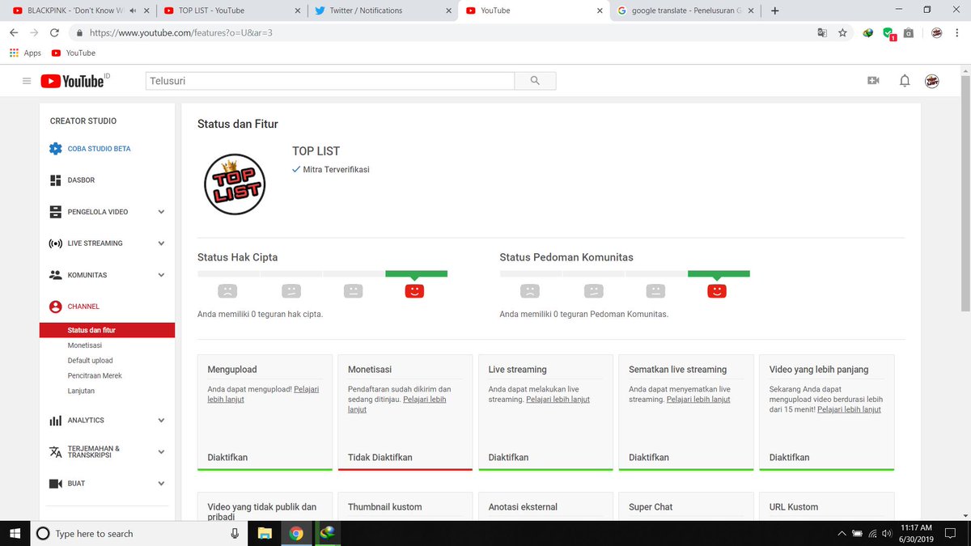Click the Super Chat card title
Viewport: 971px width, 546px height.
651,507
